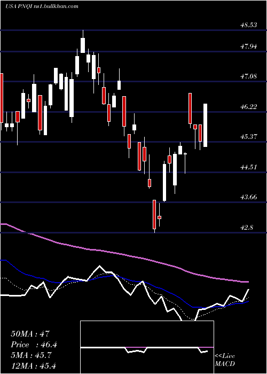267x374 pixels.
Task: Click the 44.51 price level label
Action: (249, 167)
